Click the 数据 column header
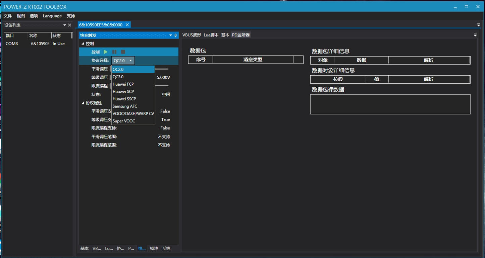The height and width of the screenshot is (258, 485). coord(362,60)
